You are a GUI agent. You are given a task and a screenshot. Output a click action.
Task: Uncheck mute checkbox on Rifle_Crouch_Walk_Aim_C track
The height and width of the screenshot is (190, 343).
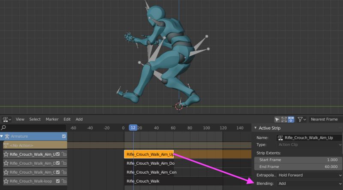click(x=58, y=172)
